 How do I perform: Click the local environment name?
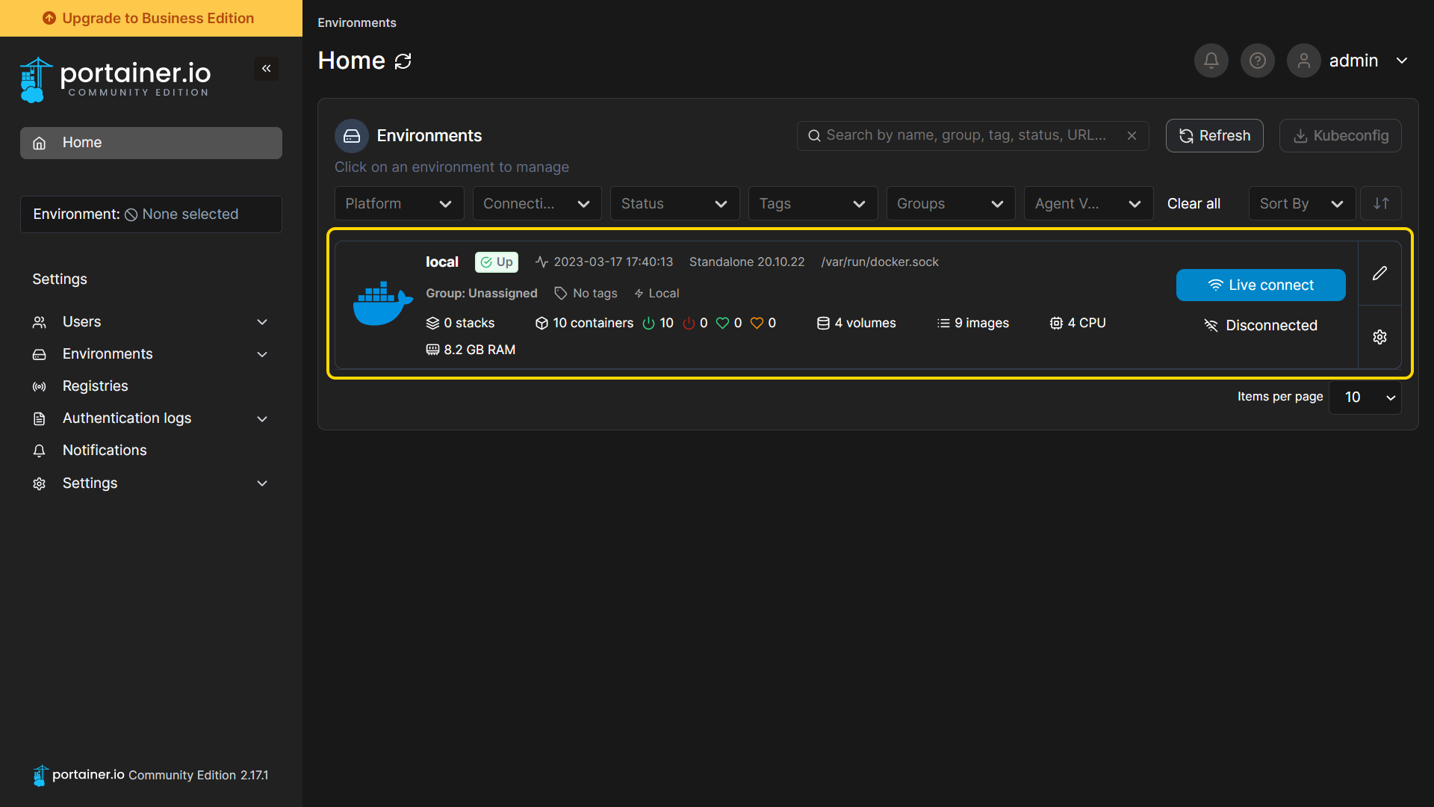pos(442,262)
